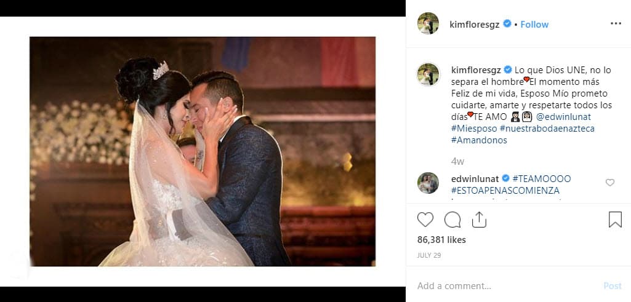
Task: Open the #nuestrabodaenazteca hashtag
Action: tap(547, 129)
